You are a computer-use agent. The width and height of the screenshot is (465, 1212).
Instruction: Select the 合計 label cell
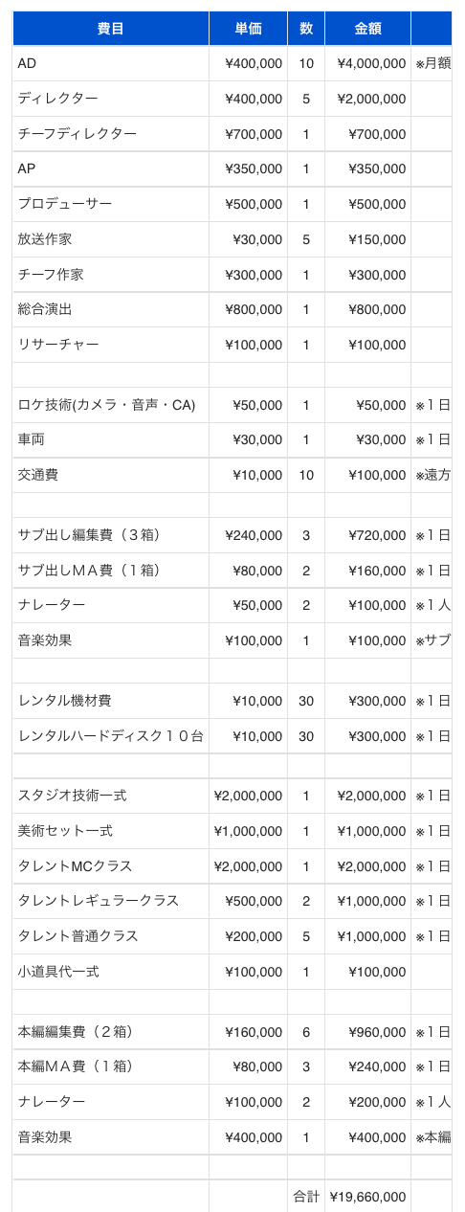(306, 1197)
